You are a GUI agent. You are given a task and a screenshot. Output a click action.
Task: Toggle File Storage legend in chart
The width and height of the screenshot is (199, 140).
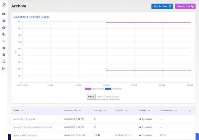click(x=113, y=89)
